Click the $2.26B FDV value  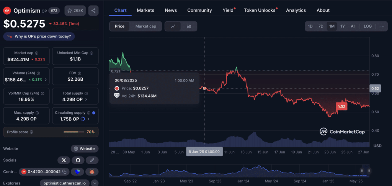point(75,80)
